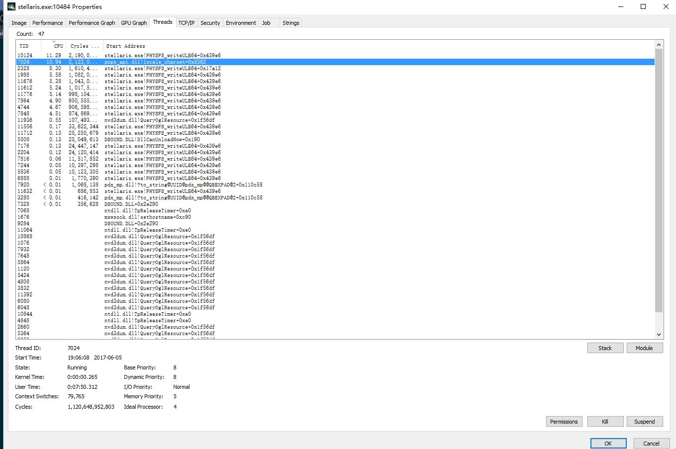Click the Stack button
Screen dimensions: 676x449
point(605,348)
